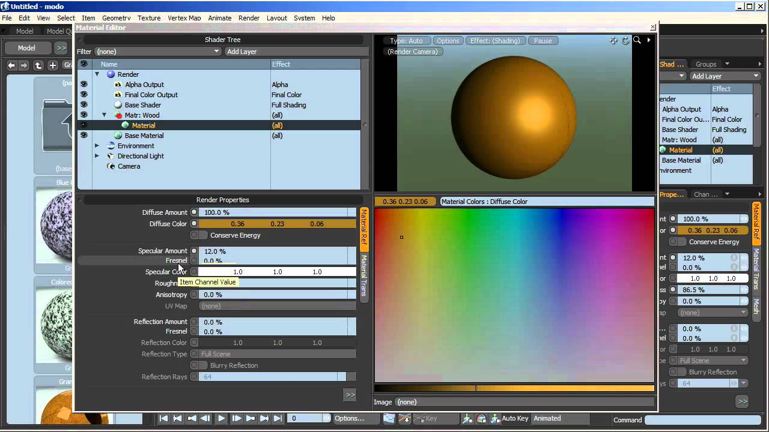Jump to the last frame of the timeline
769x432 pixels.
(x=278, y=418)
